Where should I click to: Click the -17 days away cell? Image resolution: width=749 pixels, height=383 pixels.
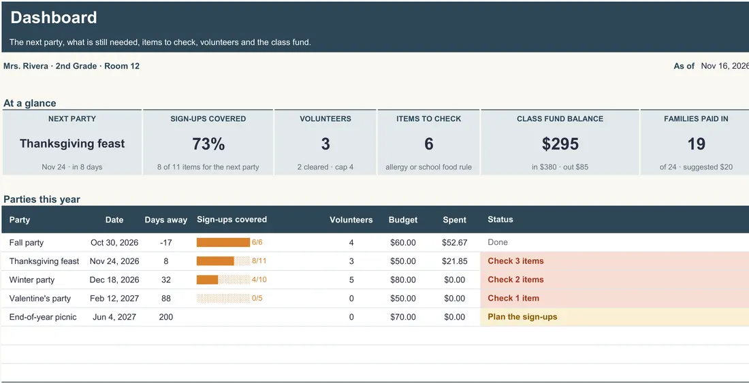(x=165, y=243)
